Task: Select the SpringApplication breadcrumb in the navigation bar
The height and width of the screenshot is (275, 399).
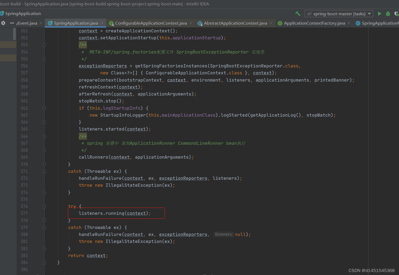Action: pyautogui.click(x=23, y=13)
